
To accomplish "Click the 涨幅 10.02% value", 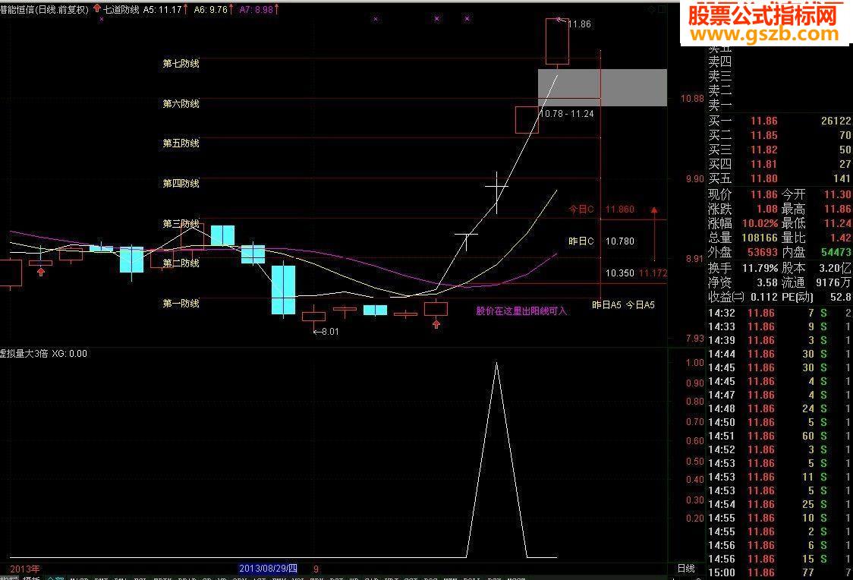I will [760, 224].
